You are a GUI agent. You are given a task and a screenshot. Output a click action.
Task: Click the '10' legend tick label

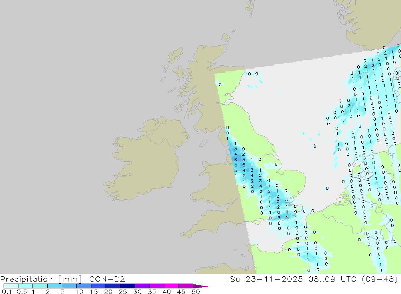(79, 292)
